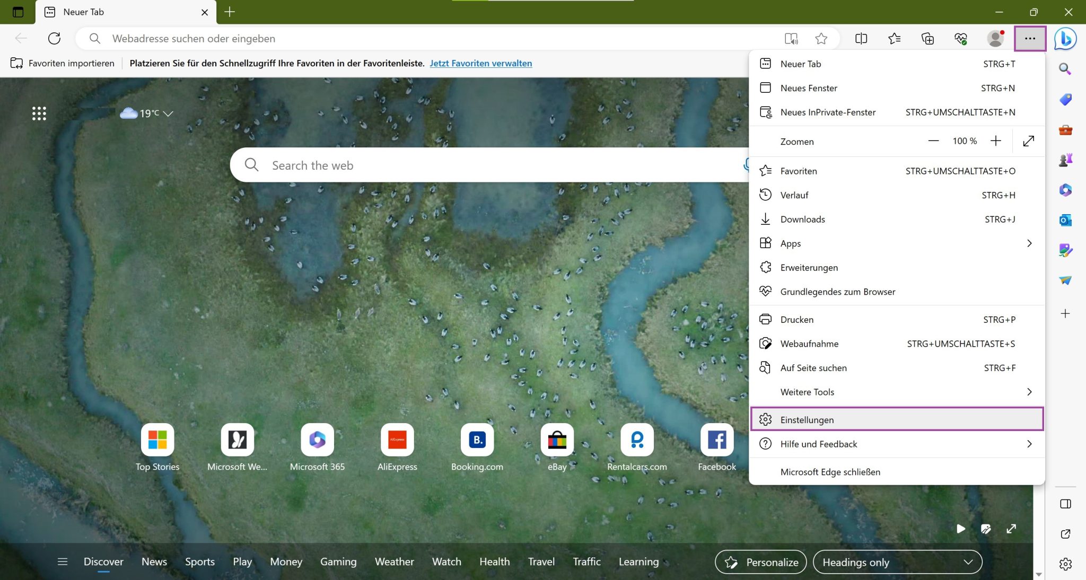The height and width of the screenshot is (580, 1086).
Task: Click the Browser essentials heart icon
Action: point(960,38)
